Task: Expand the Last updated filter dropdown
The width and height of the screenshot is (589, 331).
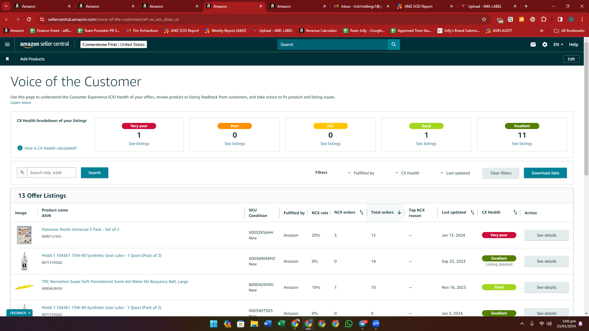Action: coord(455,173)
